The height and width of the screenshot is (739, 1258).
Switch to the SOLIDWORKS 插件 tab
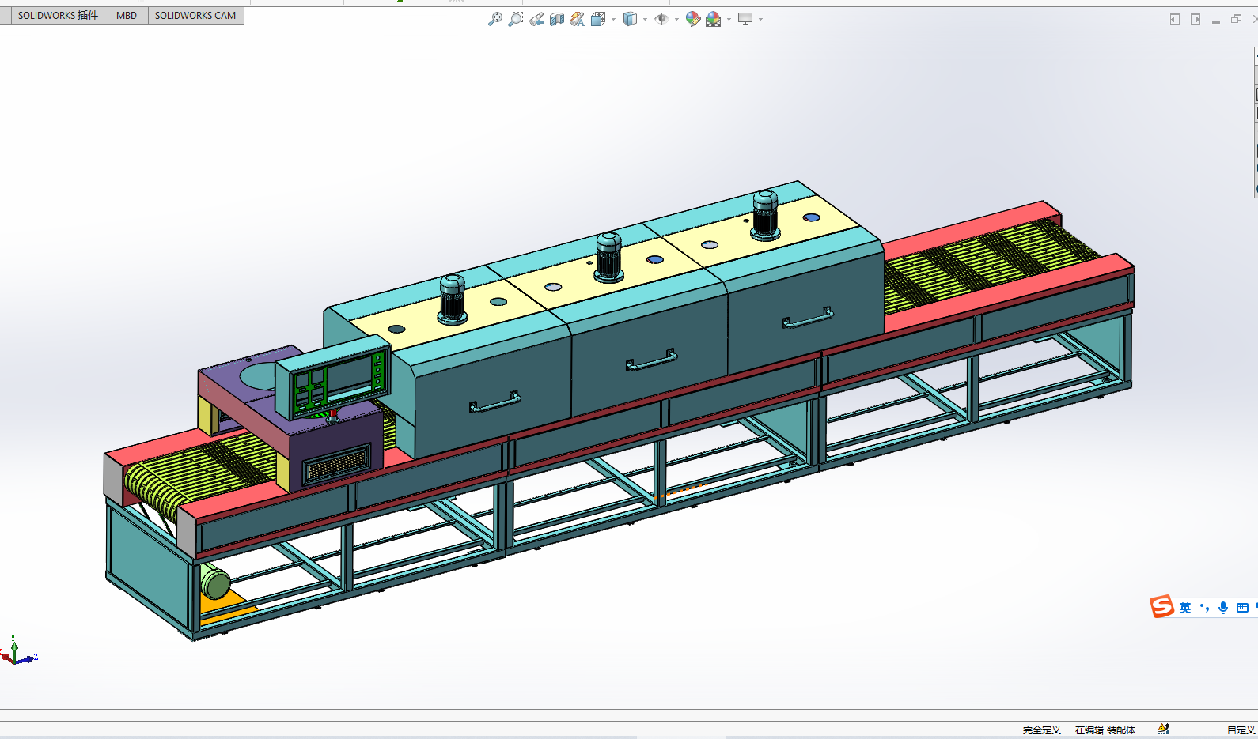pyautogui.click(x=58, y=15)
